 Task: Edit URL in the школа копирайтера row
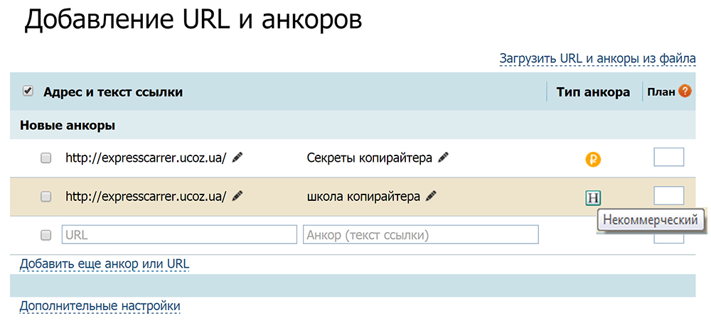(x=237, y=197)
